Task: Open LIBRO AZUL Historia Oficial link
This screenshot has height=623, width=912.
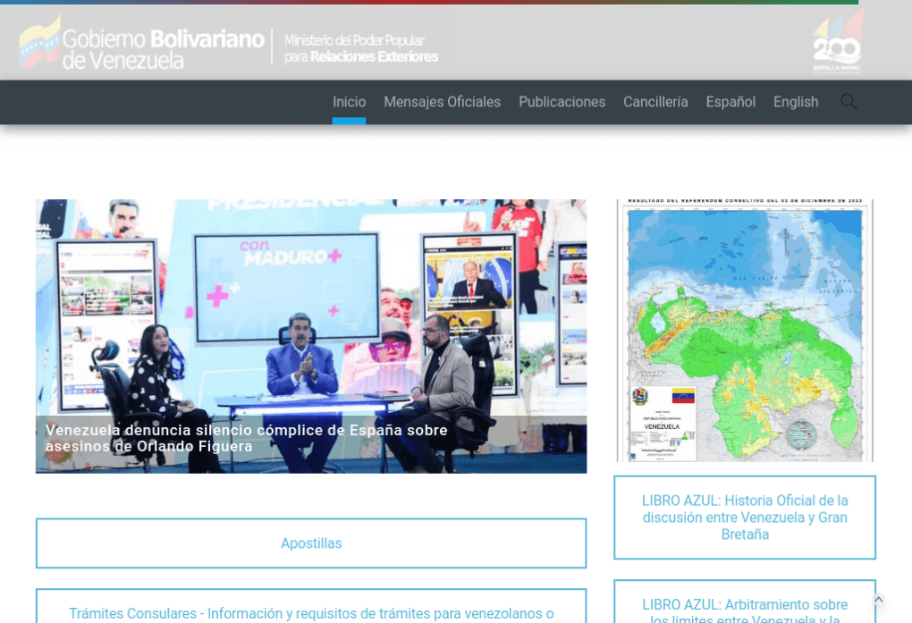Action: 744,518
